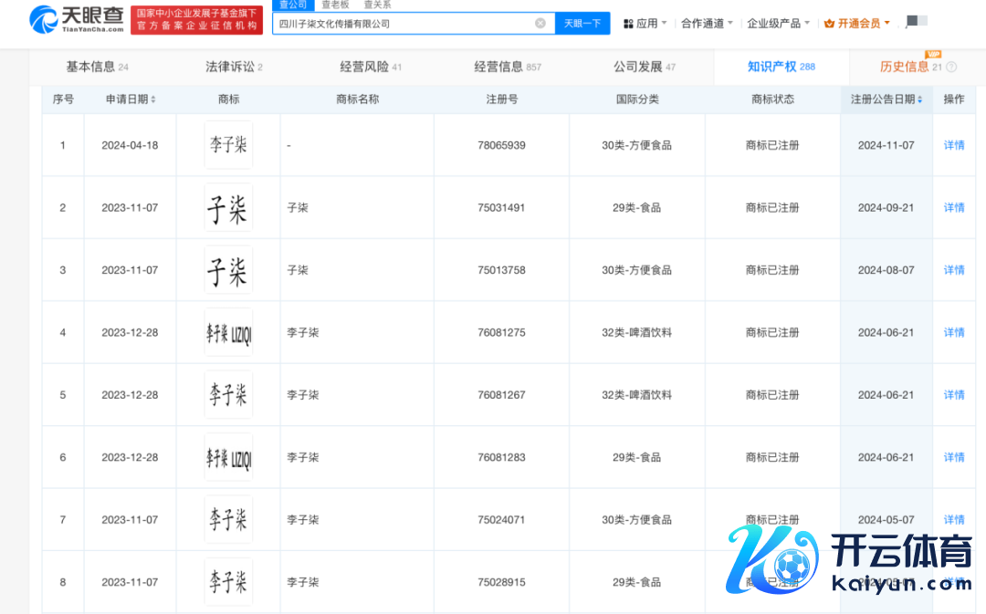The image size is (986, 614).
Task: Click the 李子柒 trademark image in row 1
Action: tap(228, 144)
